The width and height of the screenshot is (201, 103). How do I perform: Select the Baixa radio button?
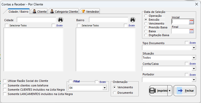tap(146, 31)
